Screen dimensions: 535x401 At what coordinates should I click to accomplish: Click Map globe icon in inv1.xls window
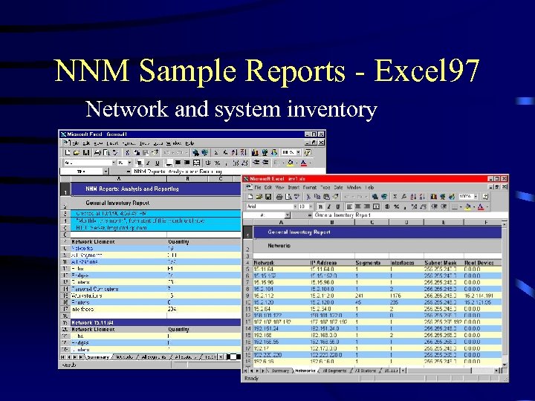(443, 197)
